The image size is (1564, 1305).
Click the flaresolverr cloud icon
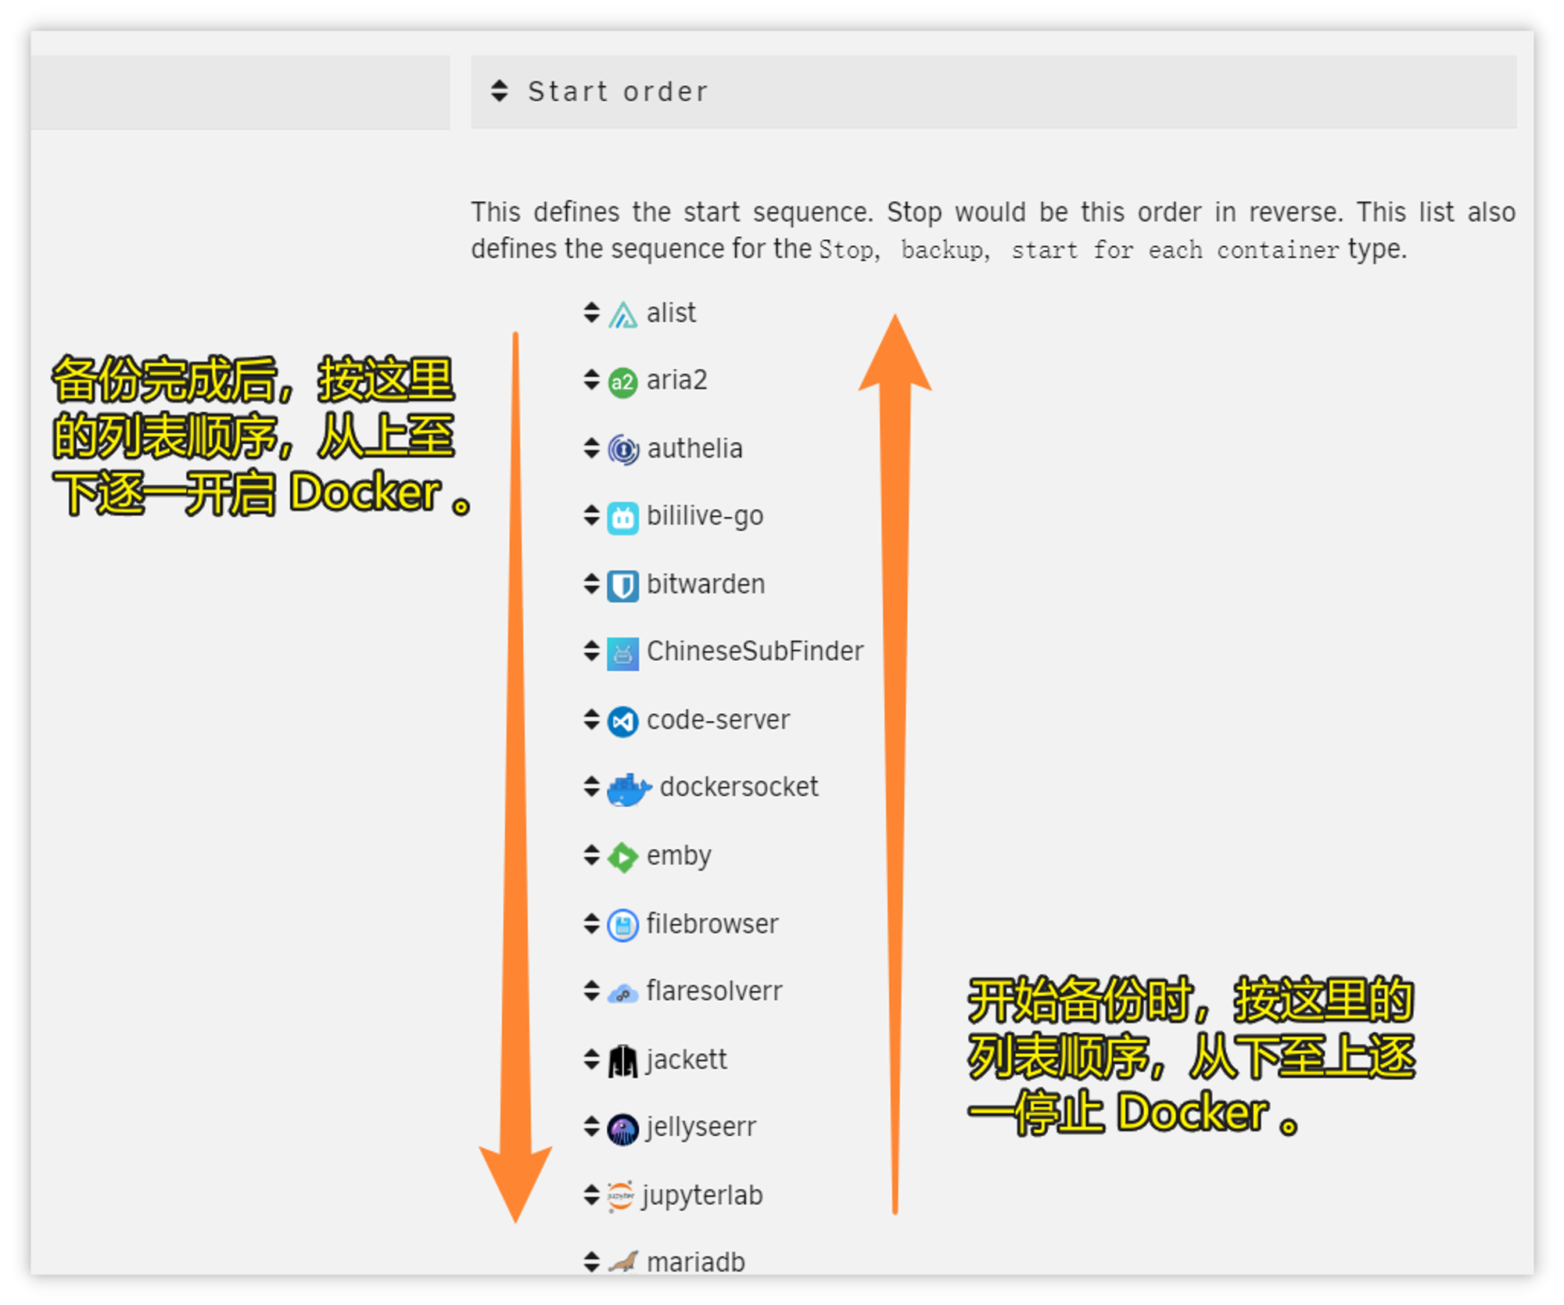pyautogui.click(x=622, y=994)
